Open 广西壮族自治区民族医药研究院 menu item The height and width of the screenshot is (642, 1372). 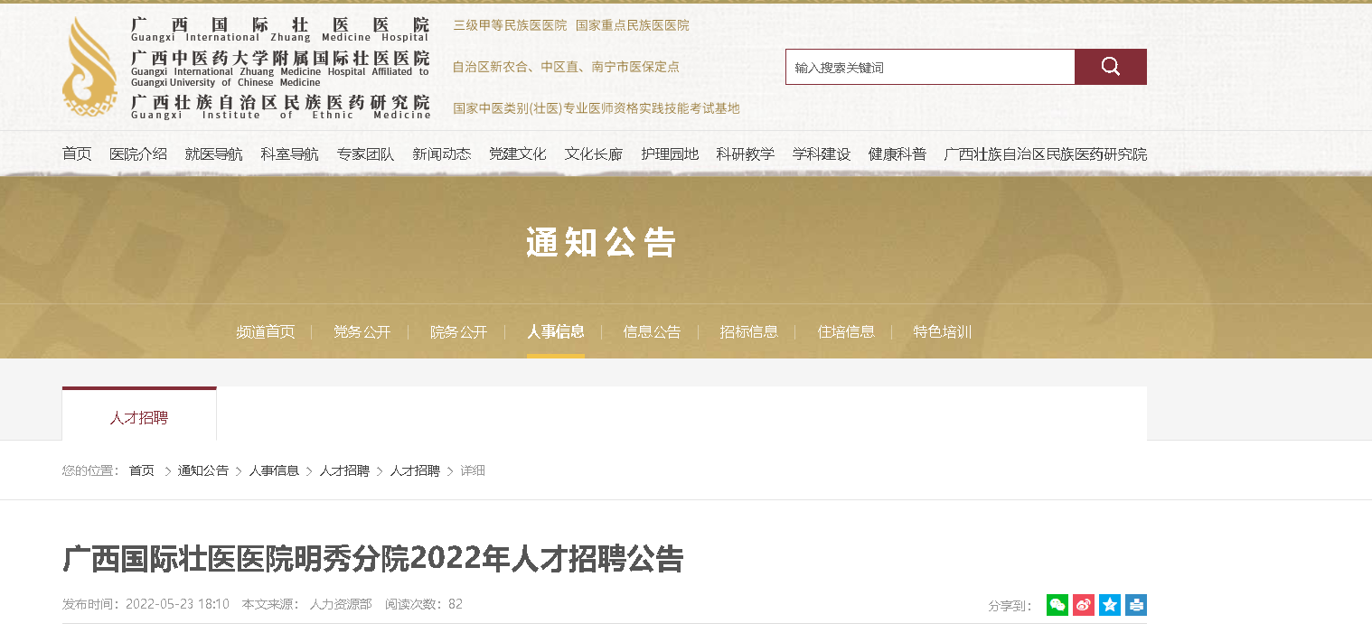[1046, 154]
